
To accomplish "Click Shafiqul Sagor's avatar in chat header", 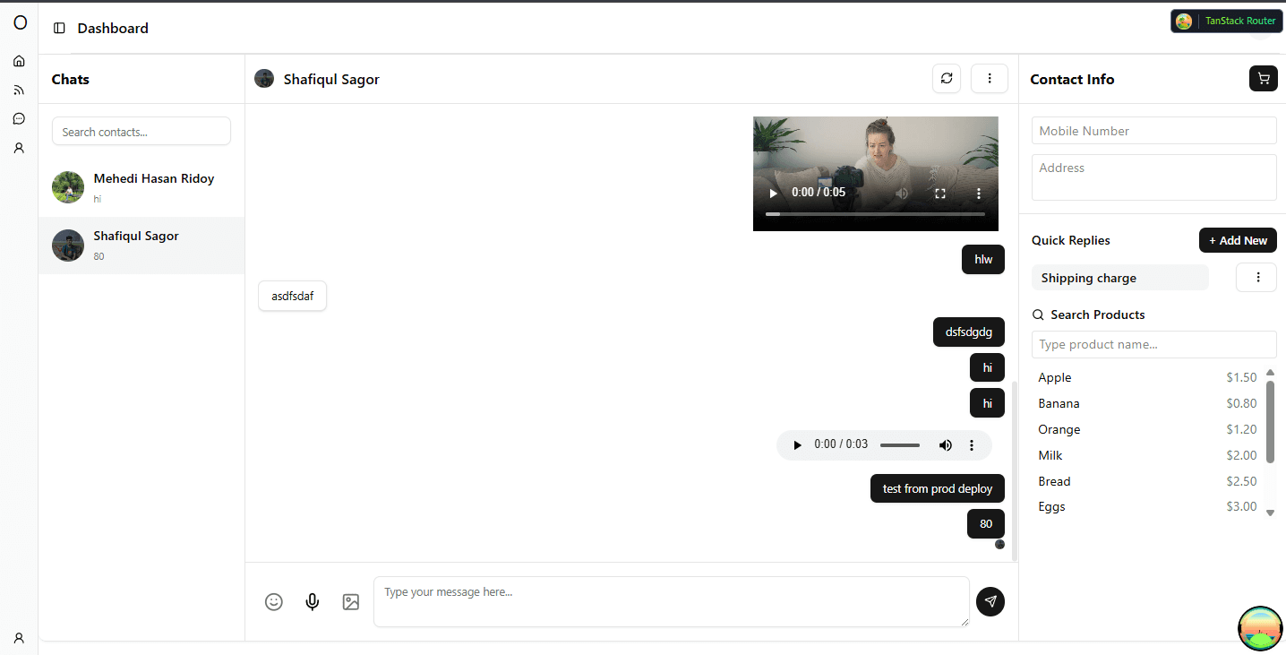I will coord(264,79).
